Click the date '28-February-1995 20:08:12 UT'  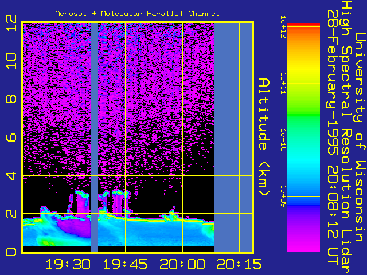coord(333,137)
